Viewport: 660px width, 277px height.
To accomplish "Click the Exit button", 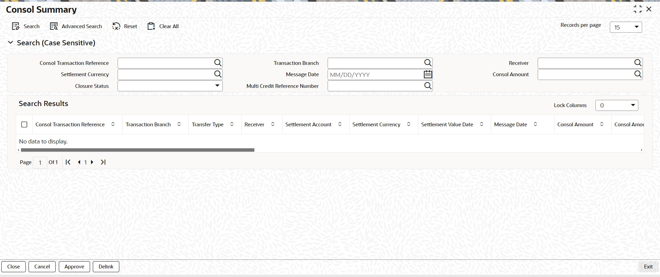I will [x=648, y=267].
